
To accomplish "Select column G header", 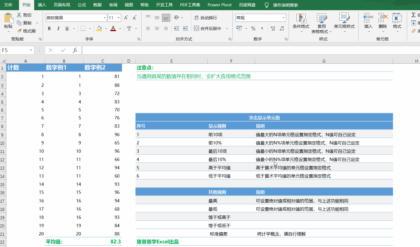I will point(324,61).
